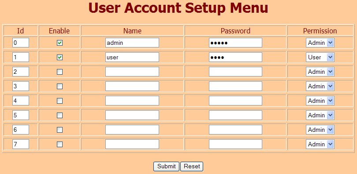Click the Id column header

coord(20,31)
